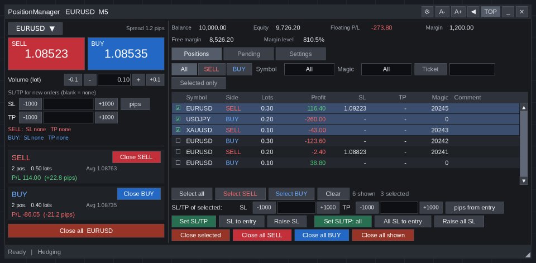Toggle the pips from entry mode button
This screenshot has width=536, height=263.
475,208
